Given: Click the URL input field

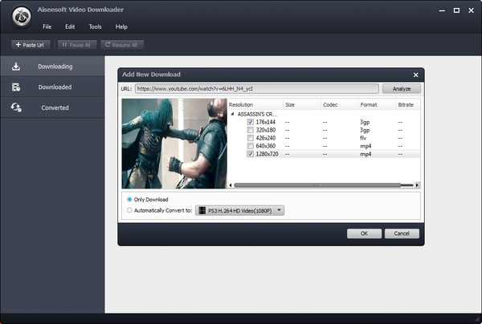Looking at the screenshot, I should click(x=257, y=89).
